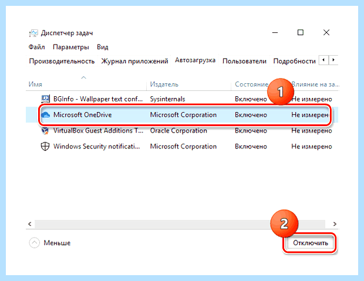Sort by the Издатель column header

(188, 84)
